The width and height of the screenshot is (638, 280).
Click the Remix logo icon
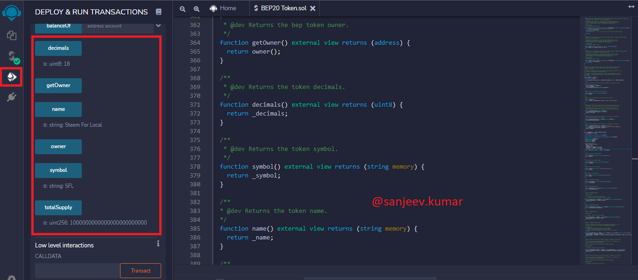12,12
